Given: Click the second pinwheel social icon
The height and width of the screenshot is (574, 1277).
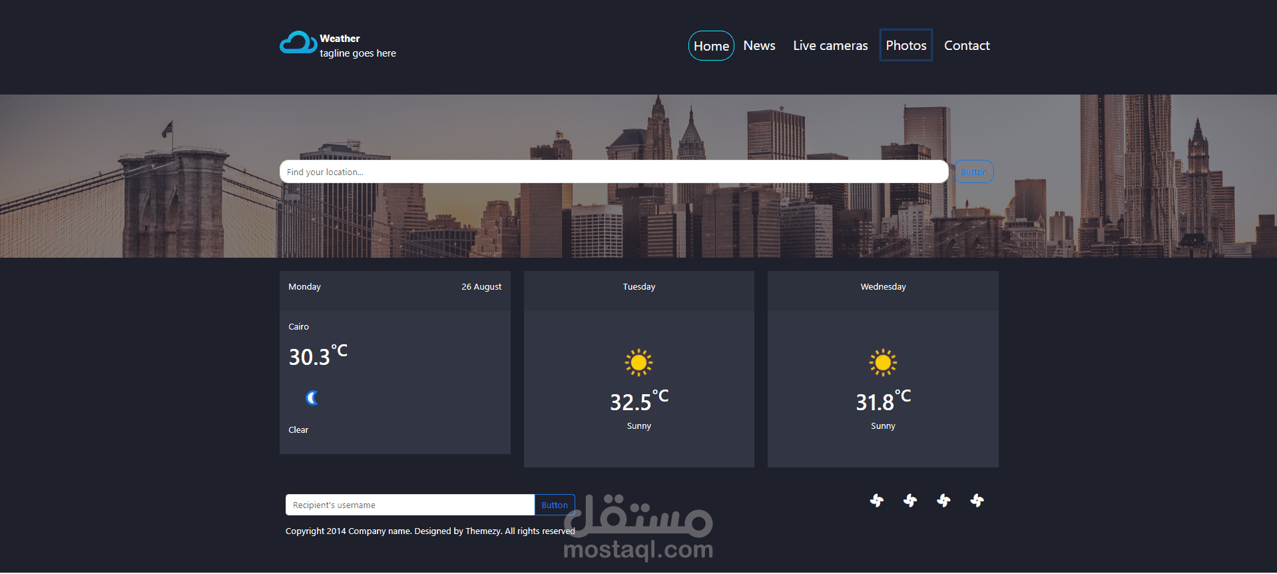Looking at the screenshot, I should 910,501.
